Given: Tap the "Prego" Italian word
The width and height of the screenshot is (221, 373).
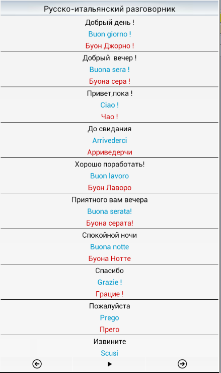Looking at the screenshot, I should point(109,318).
